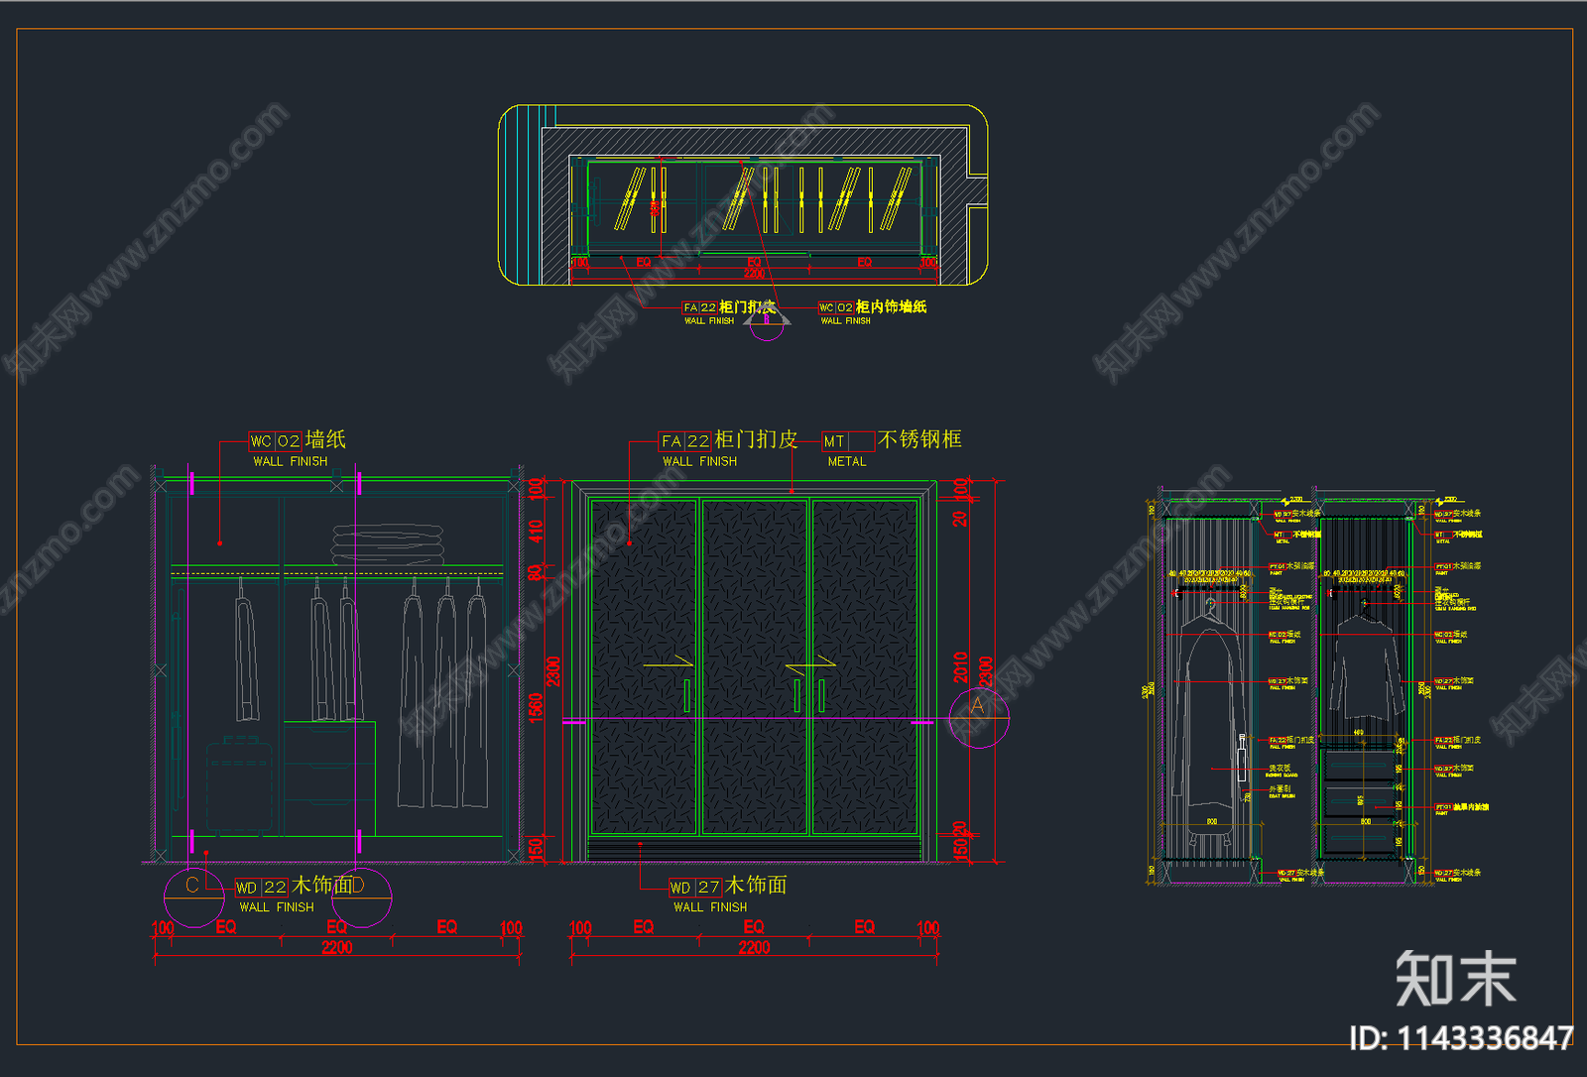This screenshot has height=1077, width=1587.
Task: Select the 2200 dimension under the open wardrobe elevation
Action: pos(337,948)
